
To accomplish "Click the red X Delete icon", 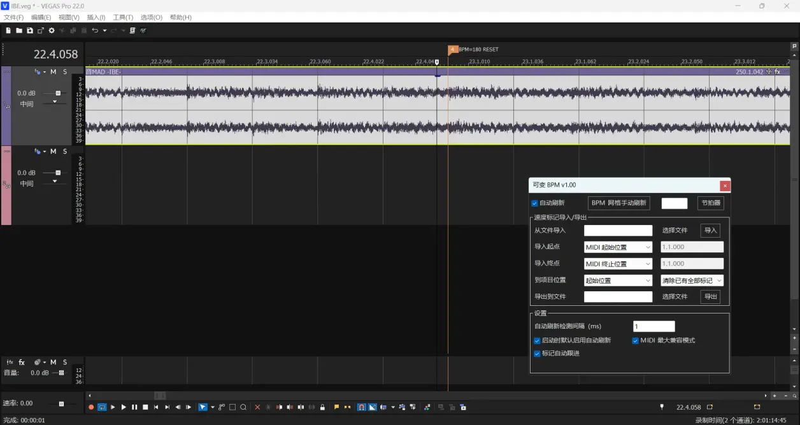I will pyautogui.click(x=257, y=407).
